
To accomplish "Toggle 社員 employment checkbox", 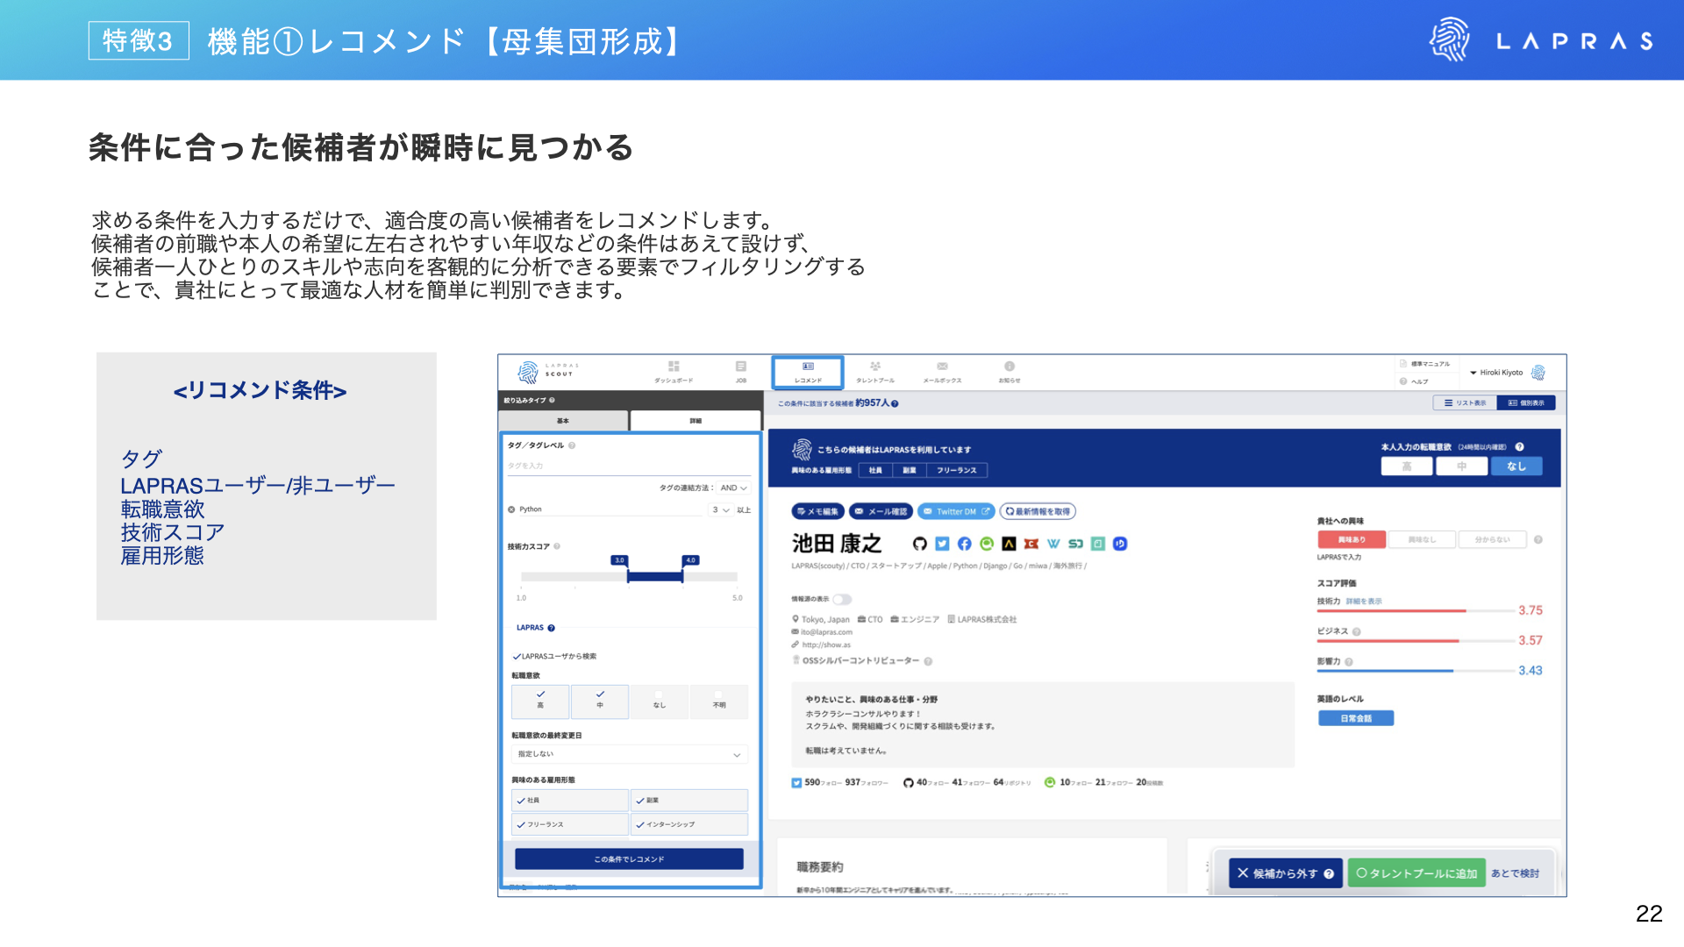I will point(570,801).
